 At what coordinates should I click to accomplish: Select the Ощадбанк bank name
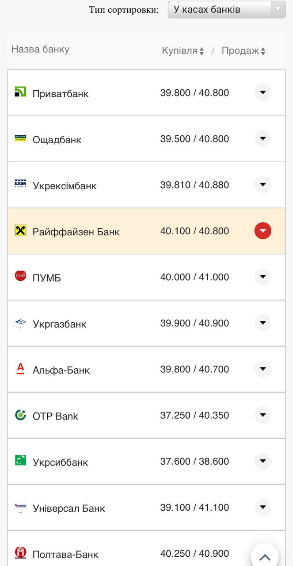pos(57,140)
